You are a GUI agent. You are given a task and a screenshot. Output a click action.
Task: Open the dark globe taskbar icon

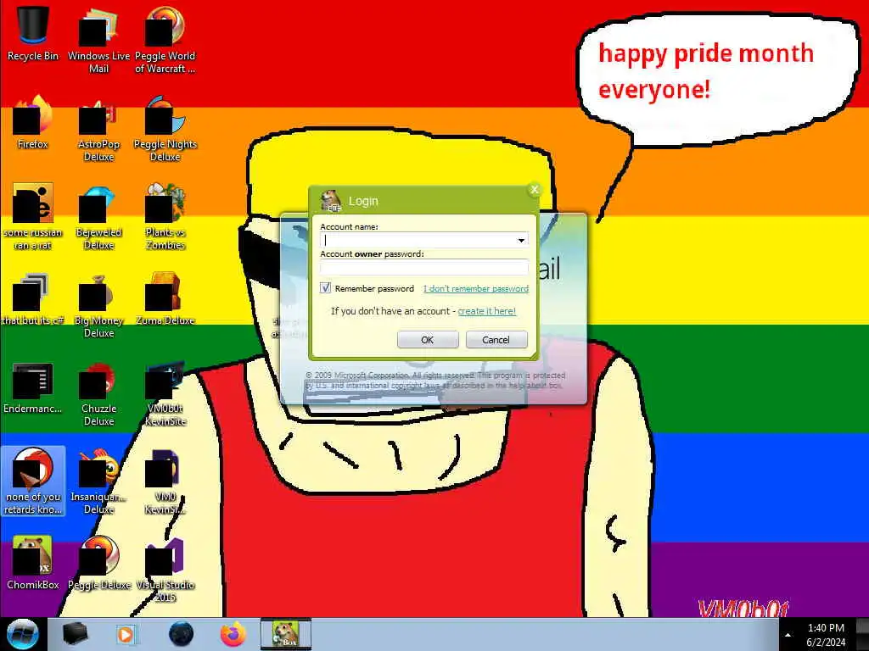(181, 634)
